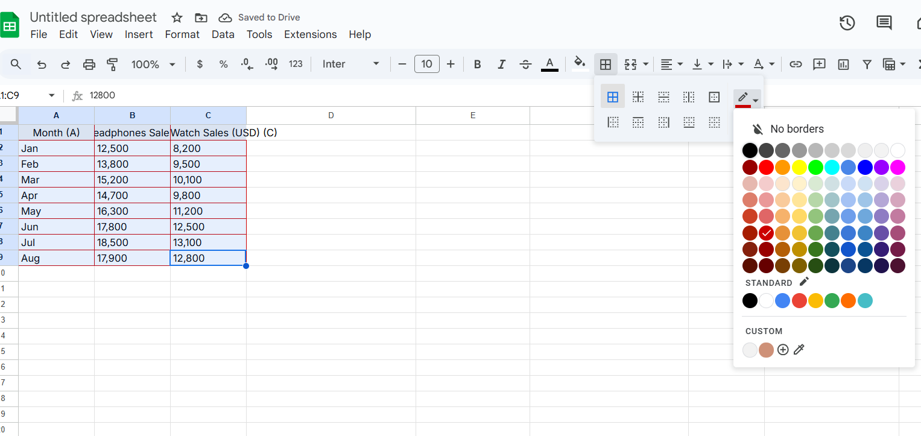
Task: Open the zoom 100% dropdown
Action: (153, 64)
